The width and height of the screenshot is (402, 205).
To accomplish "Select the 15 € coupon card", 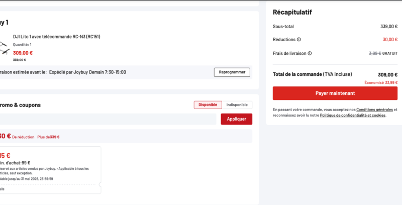I will pyautogui.click(x=50, y=170).
